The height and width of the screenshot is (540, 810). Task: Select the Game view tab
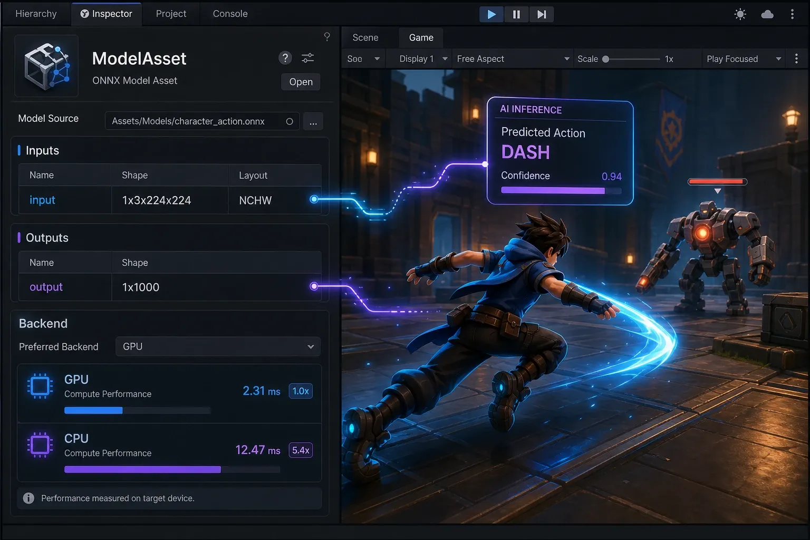click(421, 38)
